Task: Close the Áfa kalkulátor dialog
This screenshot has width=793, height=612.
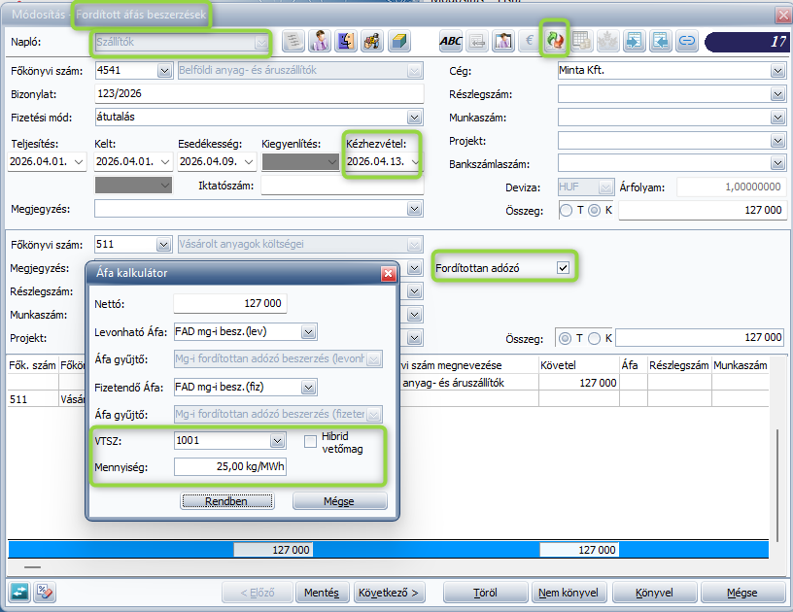Action: point(388,273)
